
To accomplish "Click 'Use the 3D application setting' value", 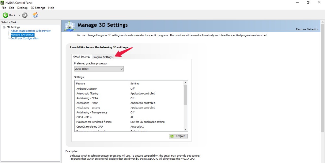I will (x=148, y=122).
